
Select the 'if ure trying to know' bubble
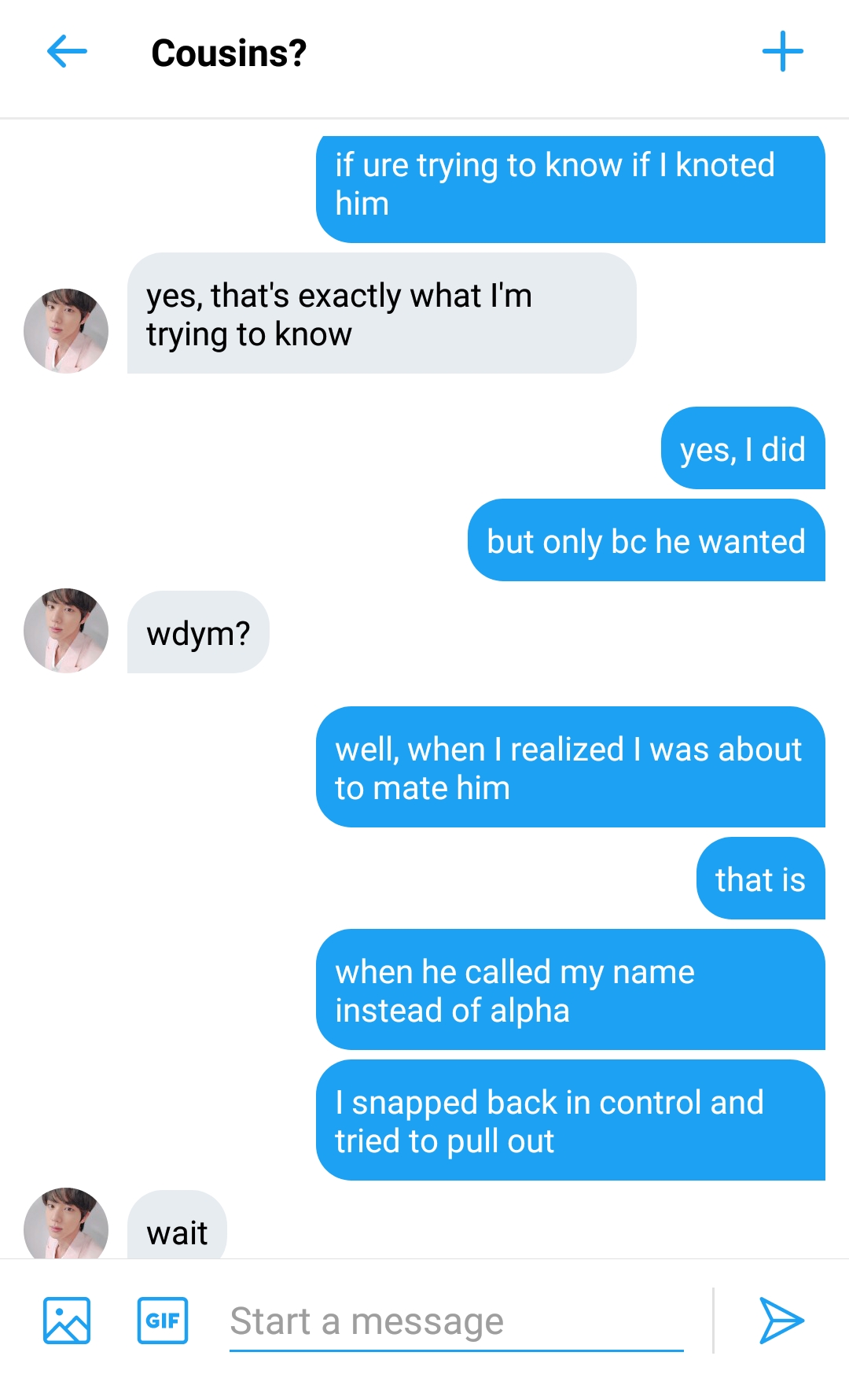click(571, 189)
